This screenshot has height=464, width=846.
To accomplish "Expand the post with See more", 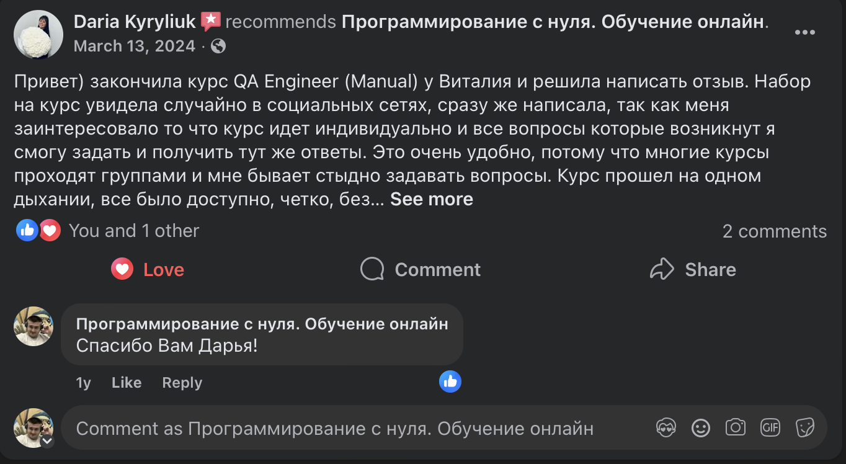I will click(x=431, y=199).
